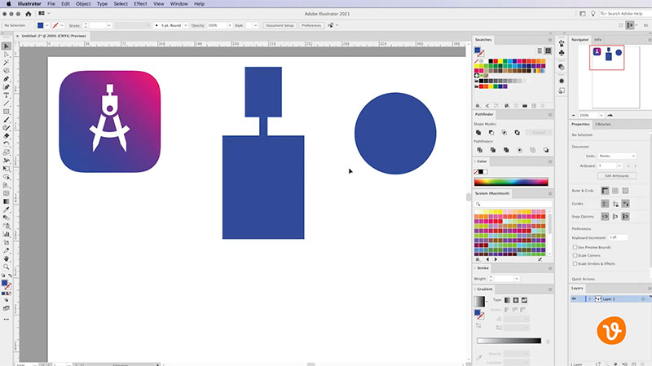Toggle Snap to Point option

pyautogui.click(x=605, y=217)
